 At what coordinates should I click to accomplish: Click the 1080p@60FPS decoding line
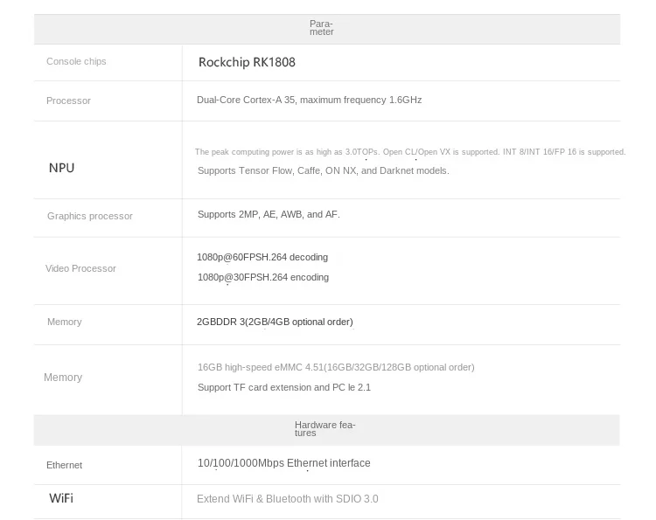(x=262, y=258)
